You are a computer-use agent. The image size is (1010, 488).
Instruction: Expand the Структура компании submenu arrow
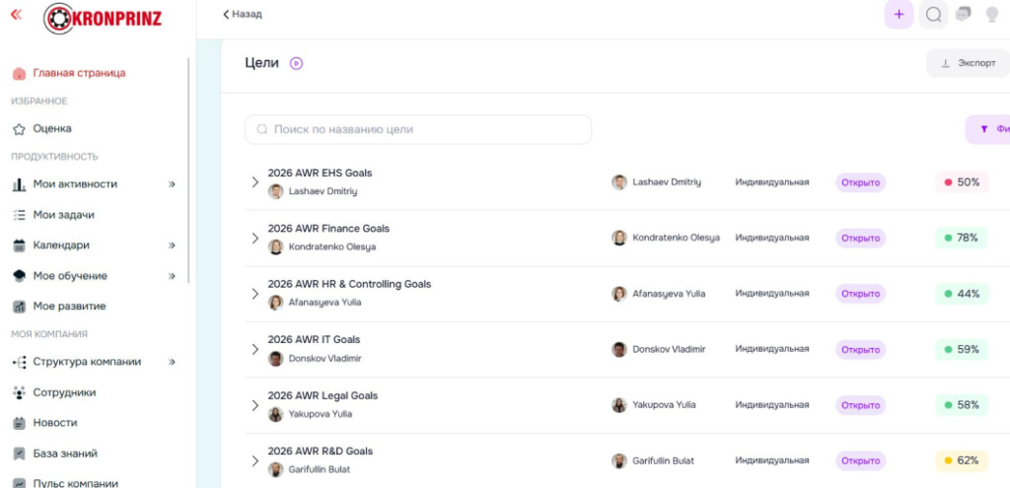[172, 362]
